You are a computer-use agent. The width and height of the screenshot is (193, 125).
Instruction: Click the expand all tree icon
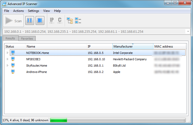70,20
